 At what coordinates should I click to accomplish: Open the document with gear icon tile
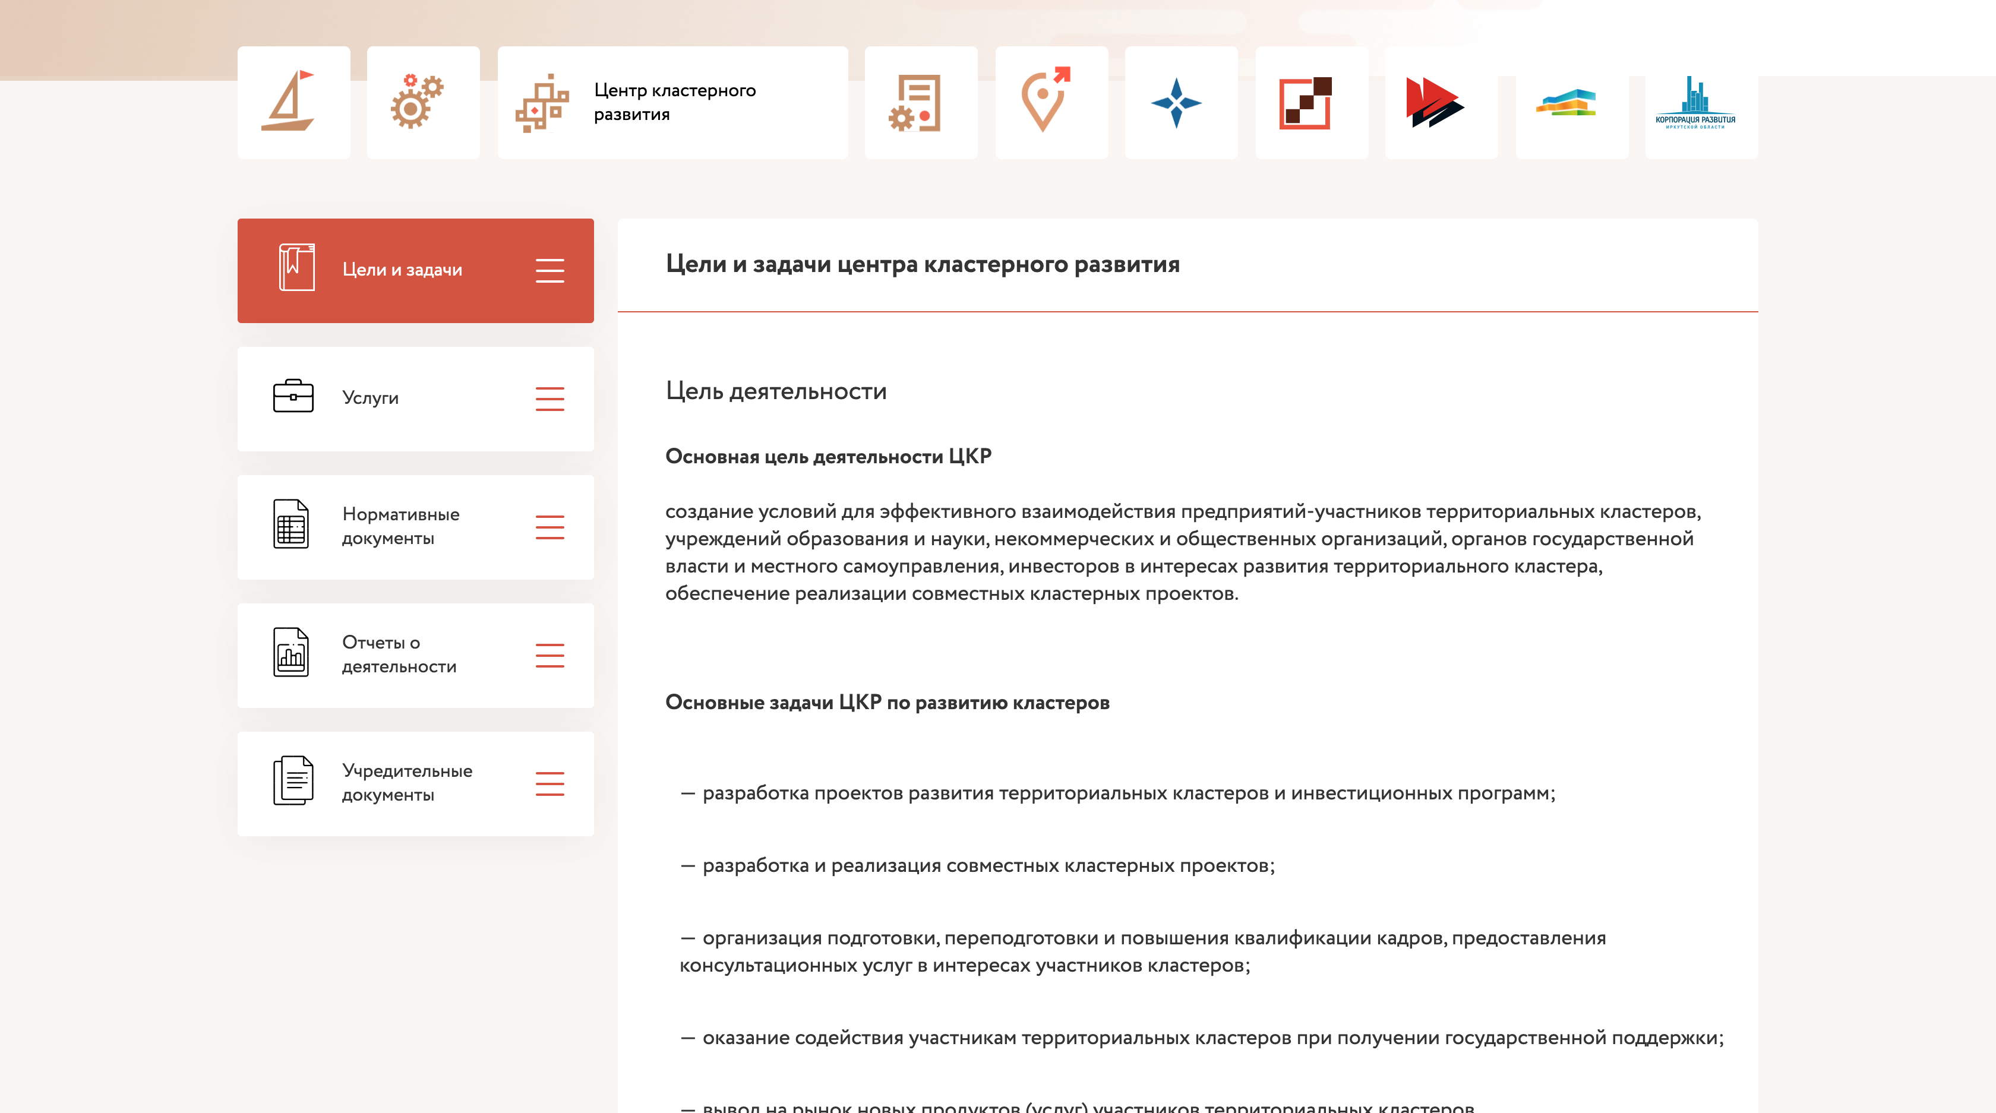921,102
